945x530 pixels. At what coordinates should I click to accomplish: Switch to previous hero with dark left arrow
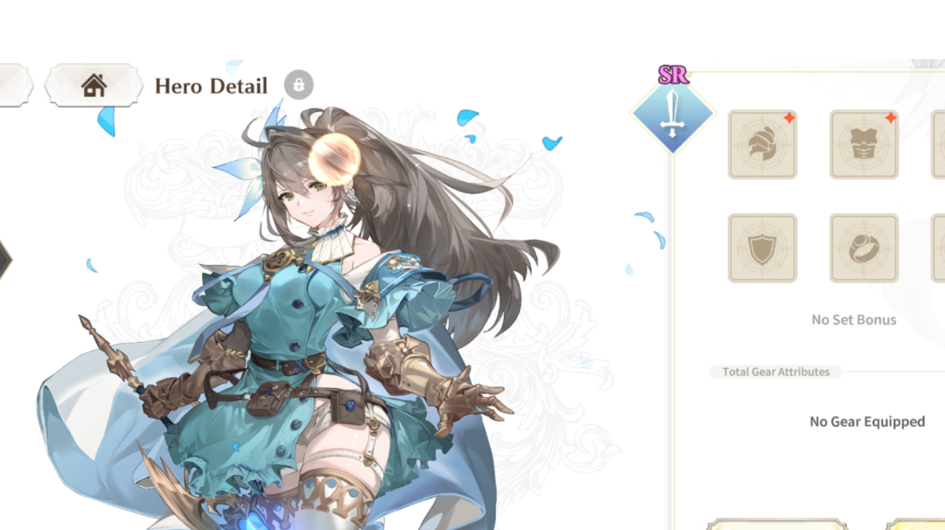click(x=4, y=260)
